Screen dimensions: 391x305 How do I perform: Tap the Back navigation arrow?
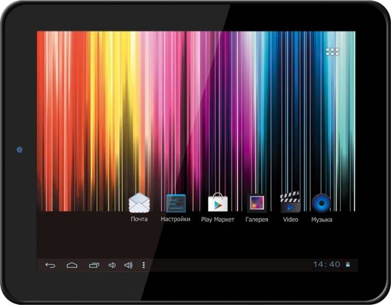pos(50,265)
